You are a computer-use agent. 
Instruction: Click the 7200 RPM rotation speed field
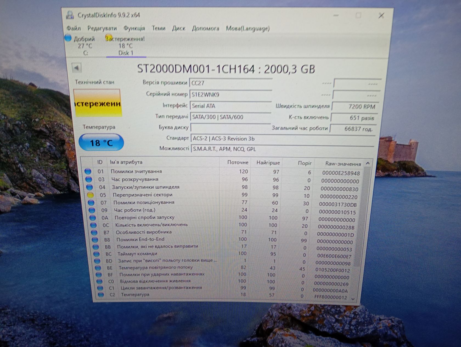tap(356, 107)
